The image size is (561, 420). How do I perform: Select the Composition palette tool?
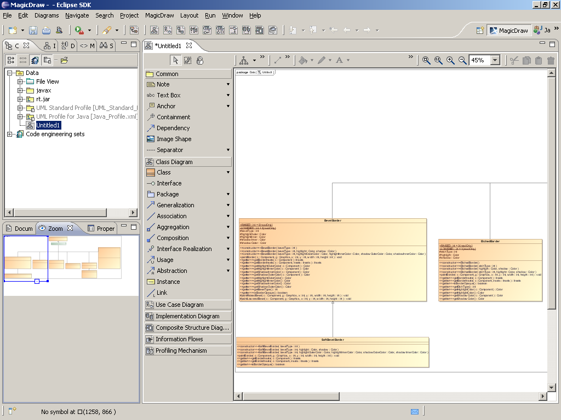click(173, 238)
